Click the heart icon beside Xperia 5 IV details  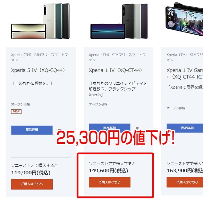(59, 129)
